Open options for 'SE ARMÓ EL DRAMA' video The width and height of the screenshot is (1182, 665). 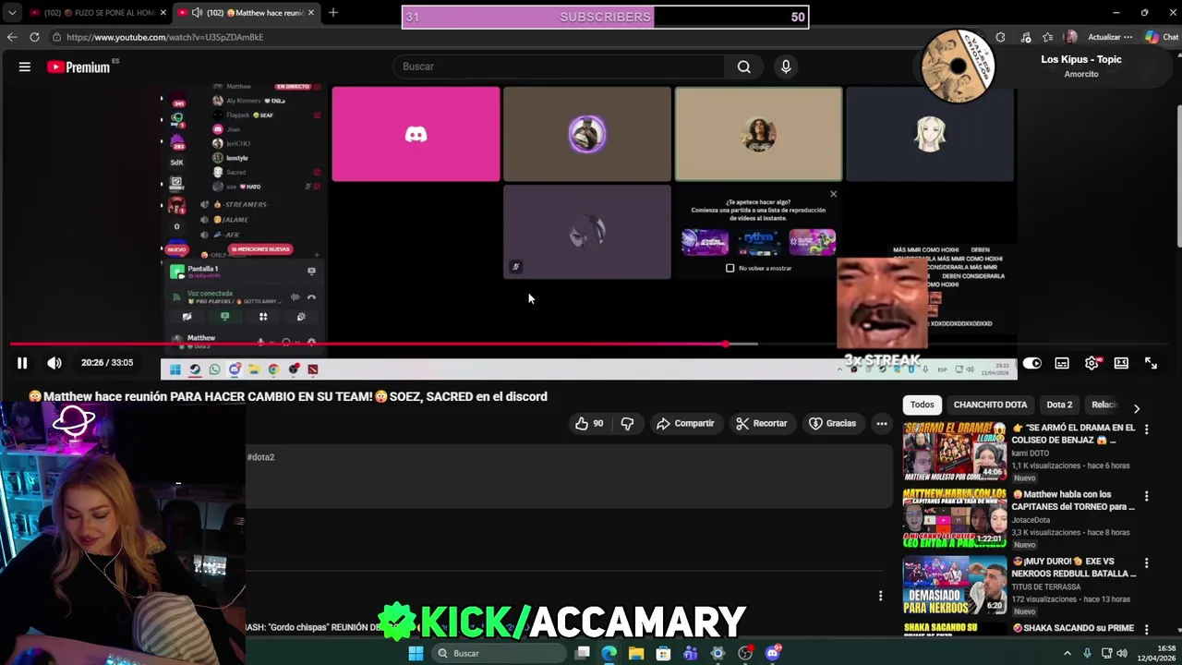pos(1146,429)
